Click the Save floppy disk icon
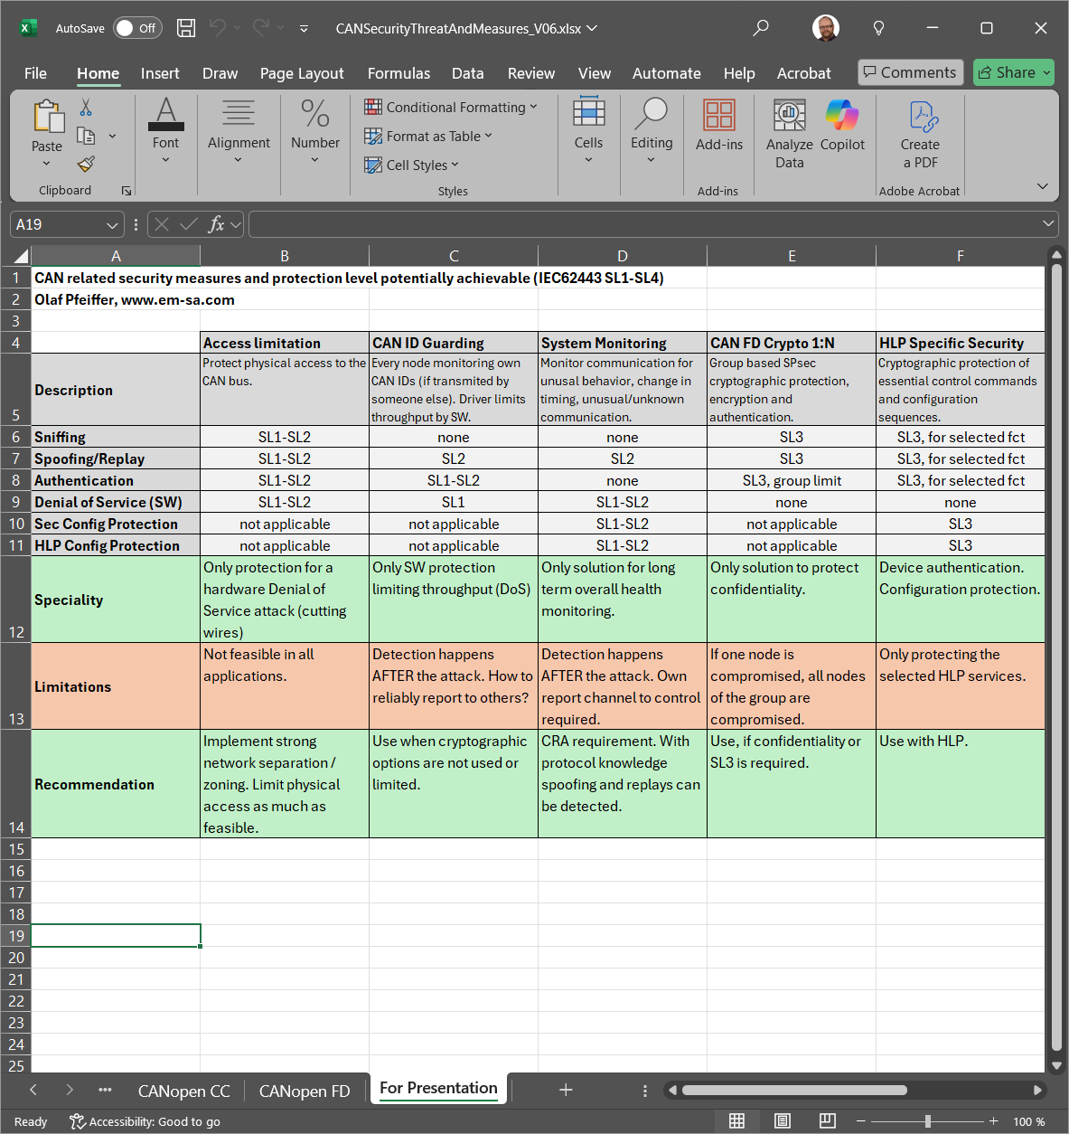 [186, 28]
